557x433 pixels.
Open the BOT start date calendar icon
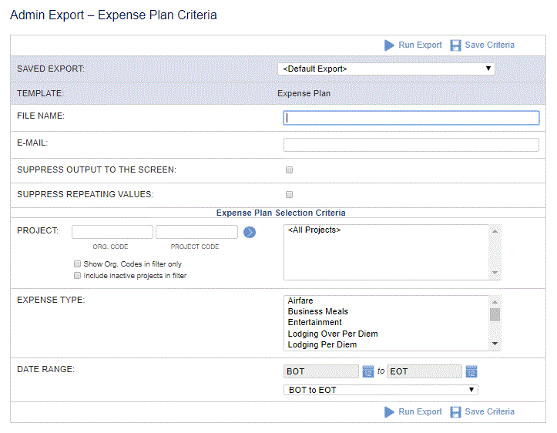368,371
